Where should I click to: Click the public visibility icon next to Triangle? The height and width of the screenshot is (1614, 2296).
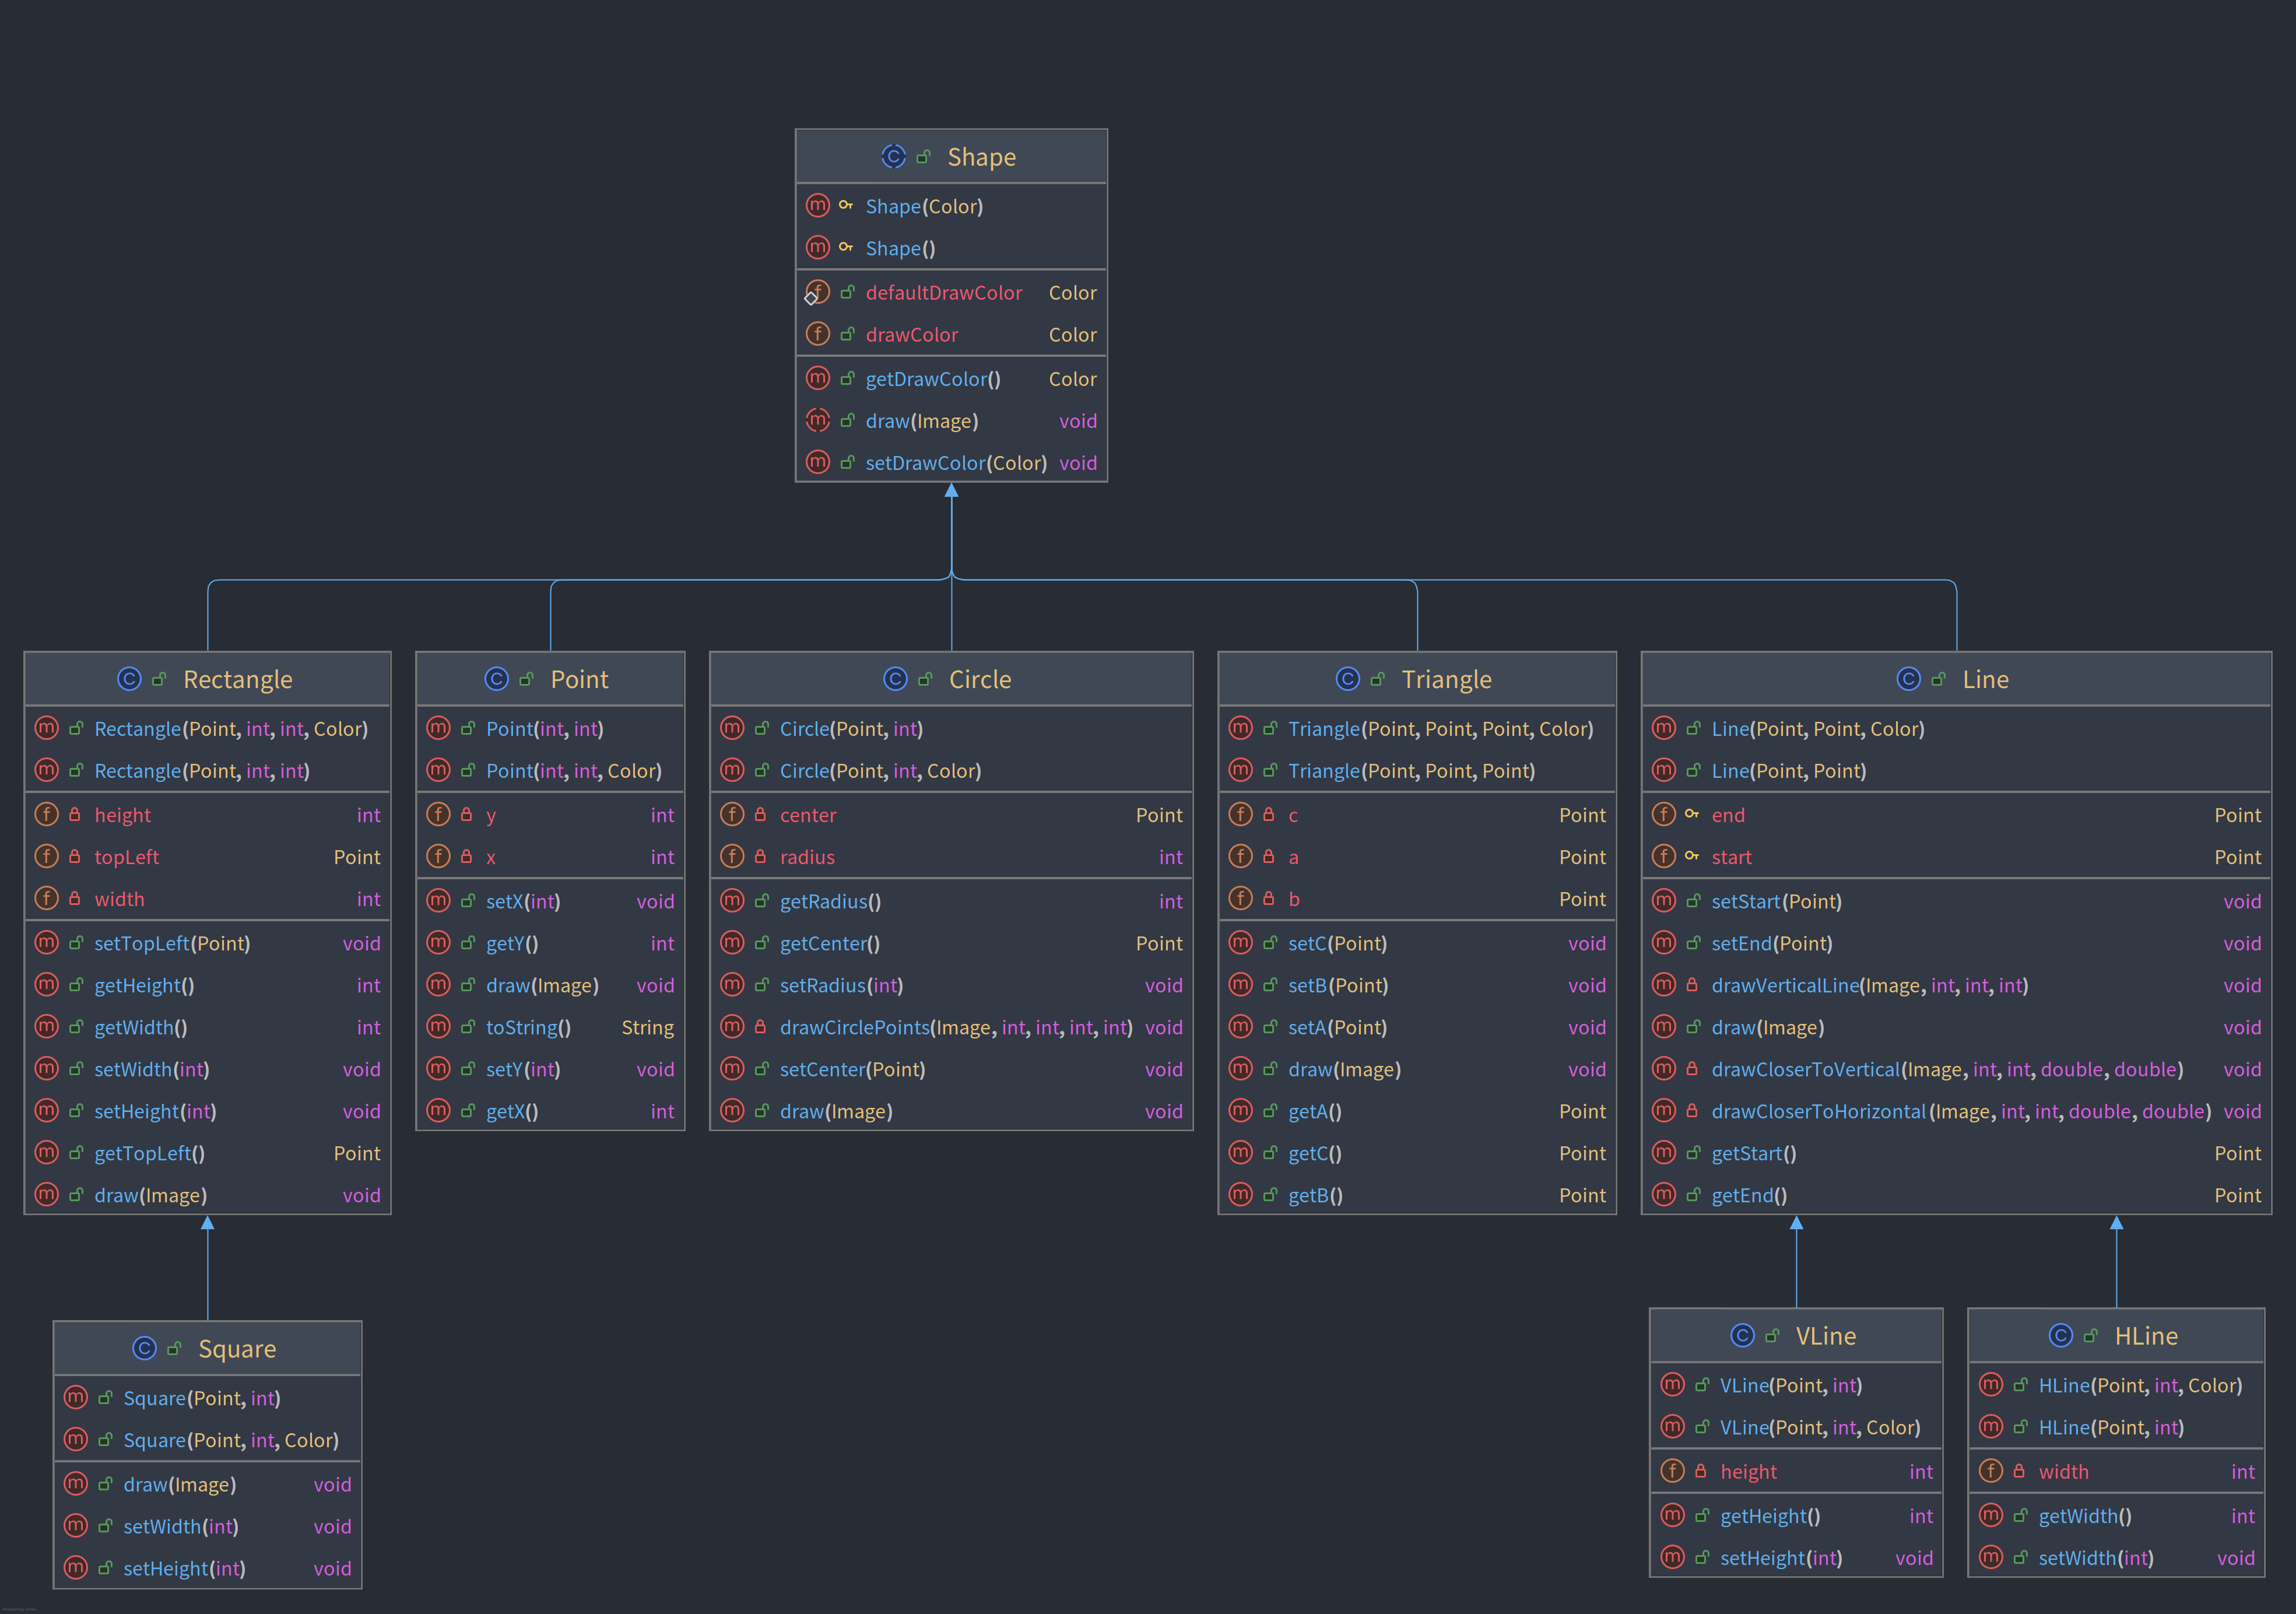pyautogui.click(x=1377, y=679)
